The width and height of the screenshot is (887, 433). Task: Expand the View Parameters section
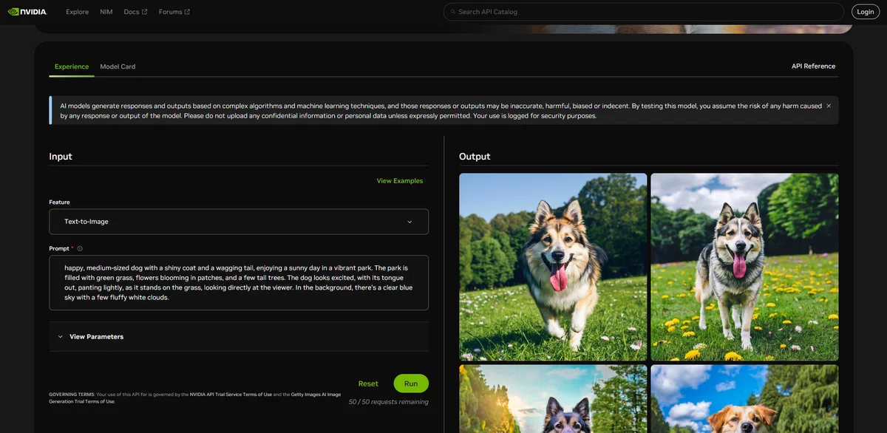pyautogui.click(x=239, y=337)
